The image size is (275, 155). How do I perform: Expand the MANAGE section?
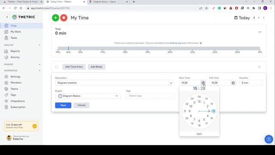(x=40, y=65)
